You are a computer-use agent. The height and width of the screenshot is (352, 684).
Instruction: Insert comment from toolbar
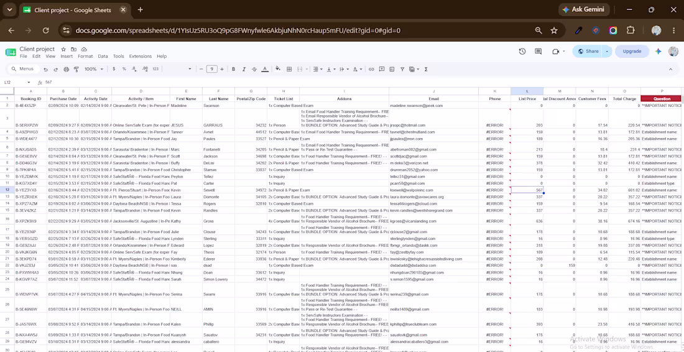click(382, 69)
